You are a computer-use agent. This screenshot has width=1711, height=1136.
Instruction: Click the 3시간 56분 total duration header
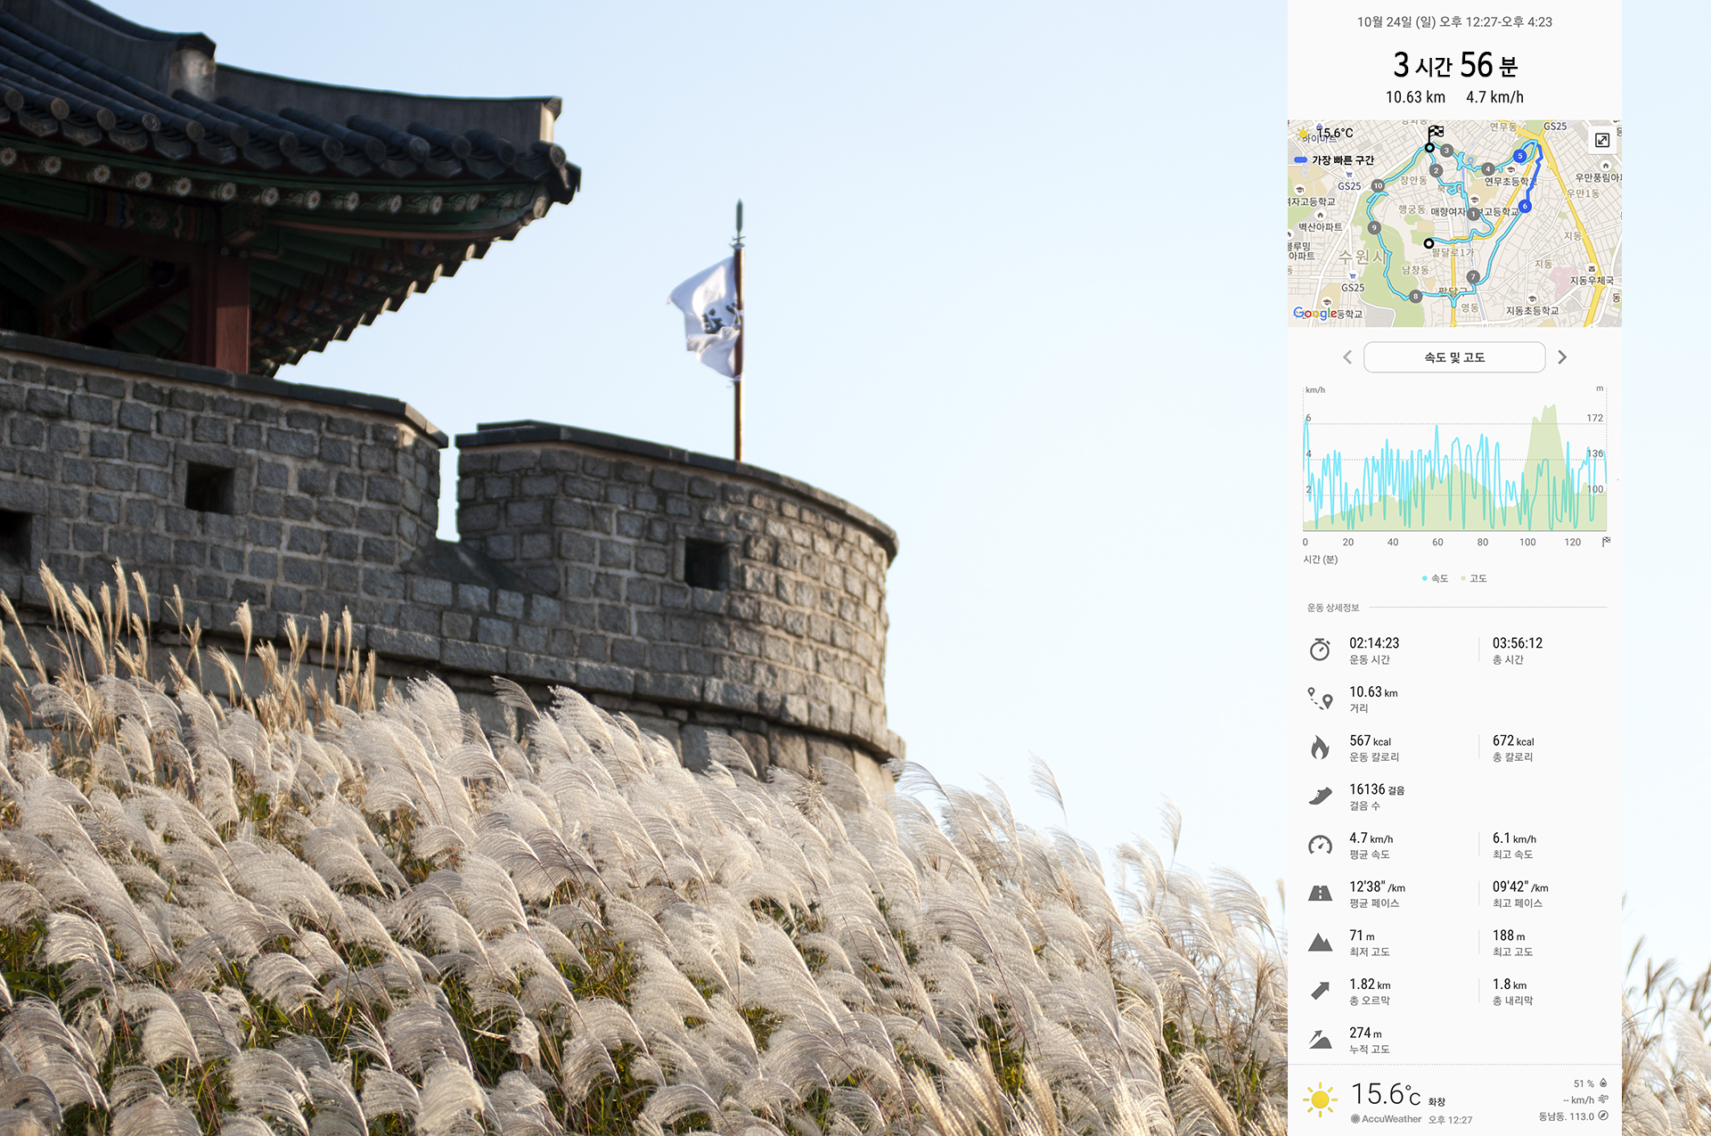(1454, 65)
